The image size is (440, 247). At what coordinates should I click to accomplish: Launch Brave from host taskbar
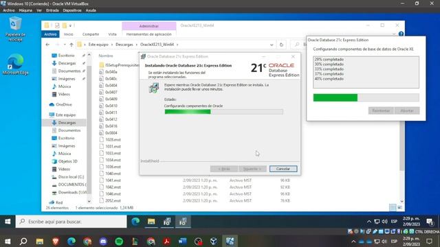tap(56, 241)
